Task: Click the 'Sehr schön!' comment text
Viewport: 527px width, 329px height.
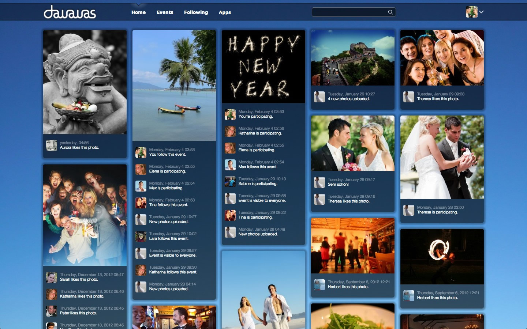Action: [338, 185]
